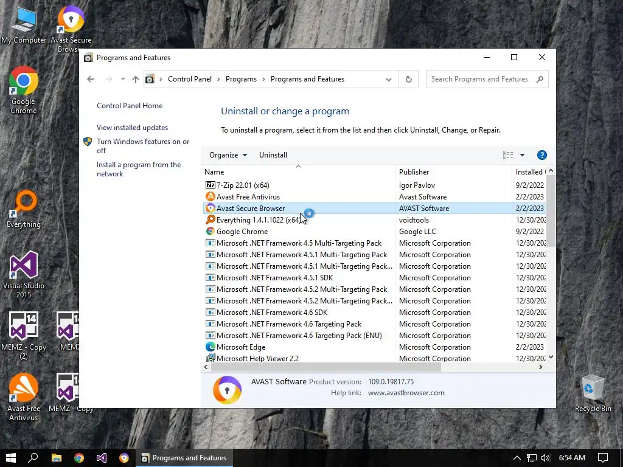Screen dimensions: 623x467
Task: Select Microsoft .NET Framework 4.6 SDK
Action: pyautogui.click(x=374, y=313)
